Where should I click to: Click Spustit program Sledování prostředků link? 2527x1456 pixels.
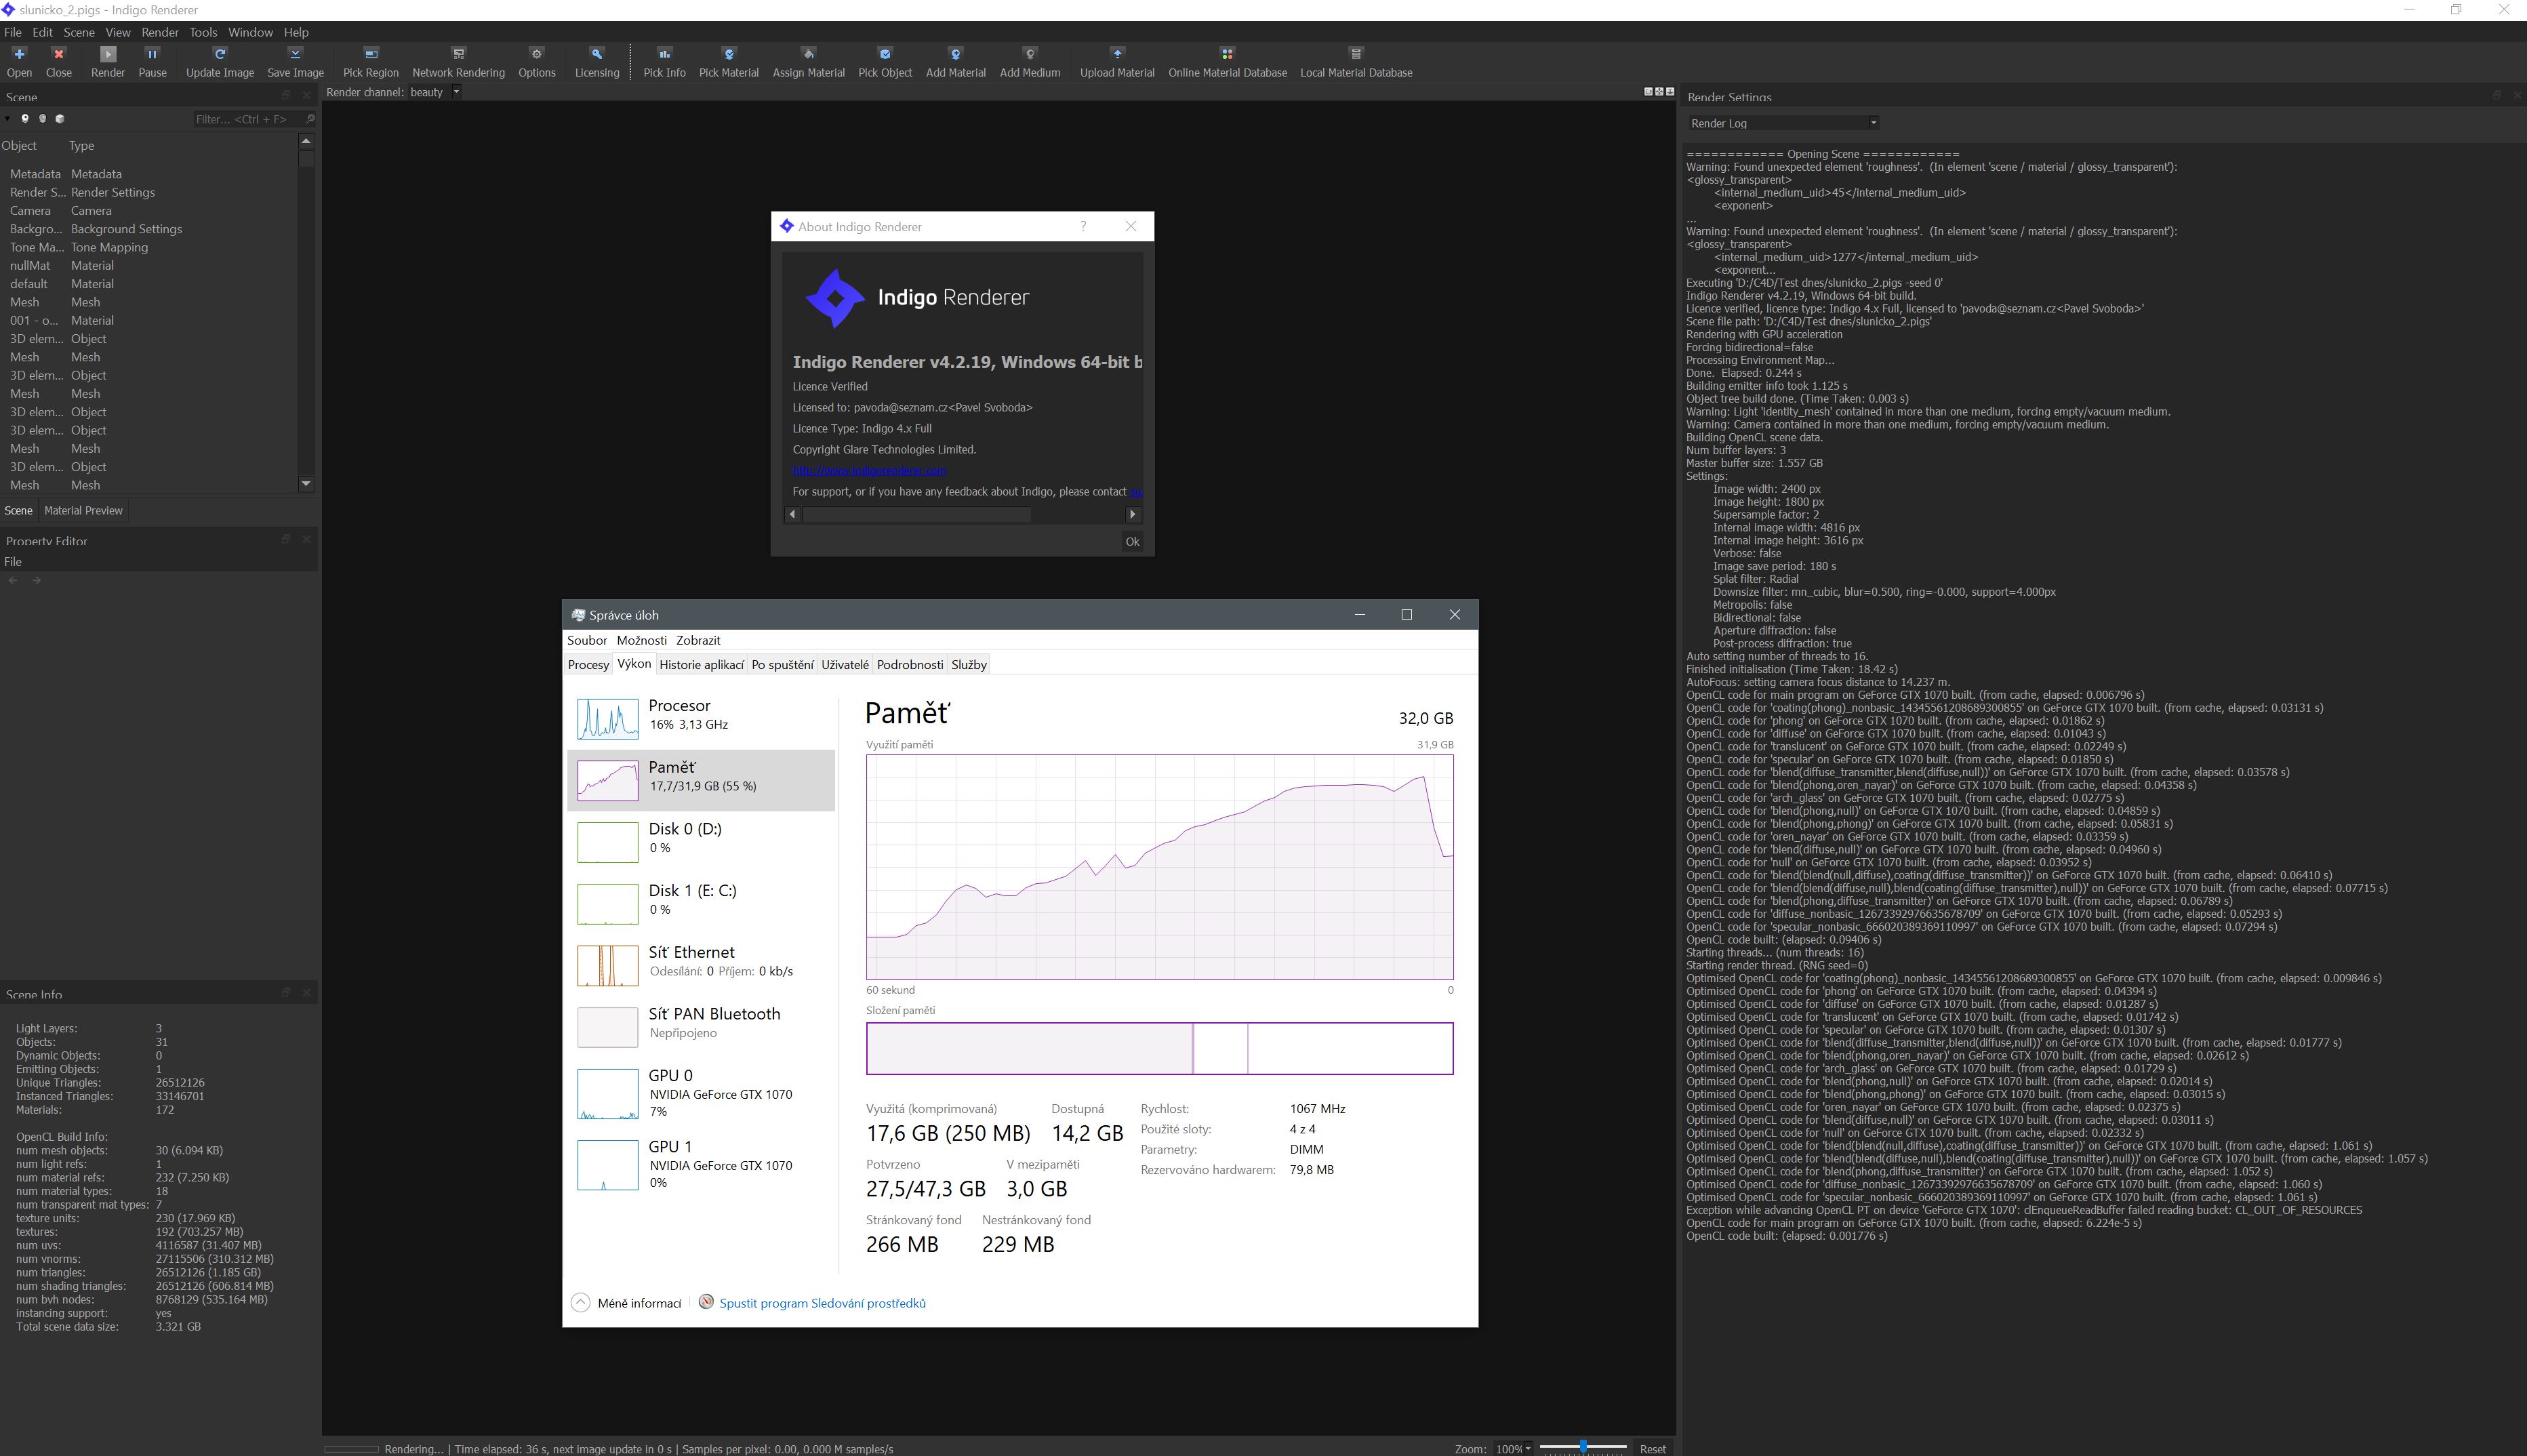822,1303
